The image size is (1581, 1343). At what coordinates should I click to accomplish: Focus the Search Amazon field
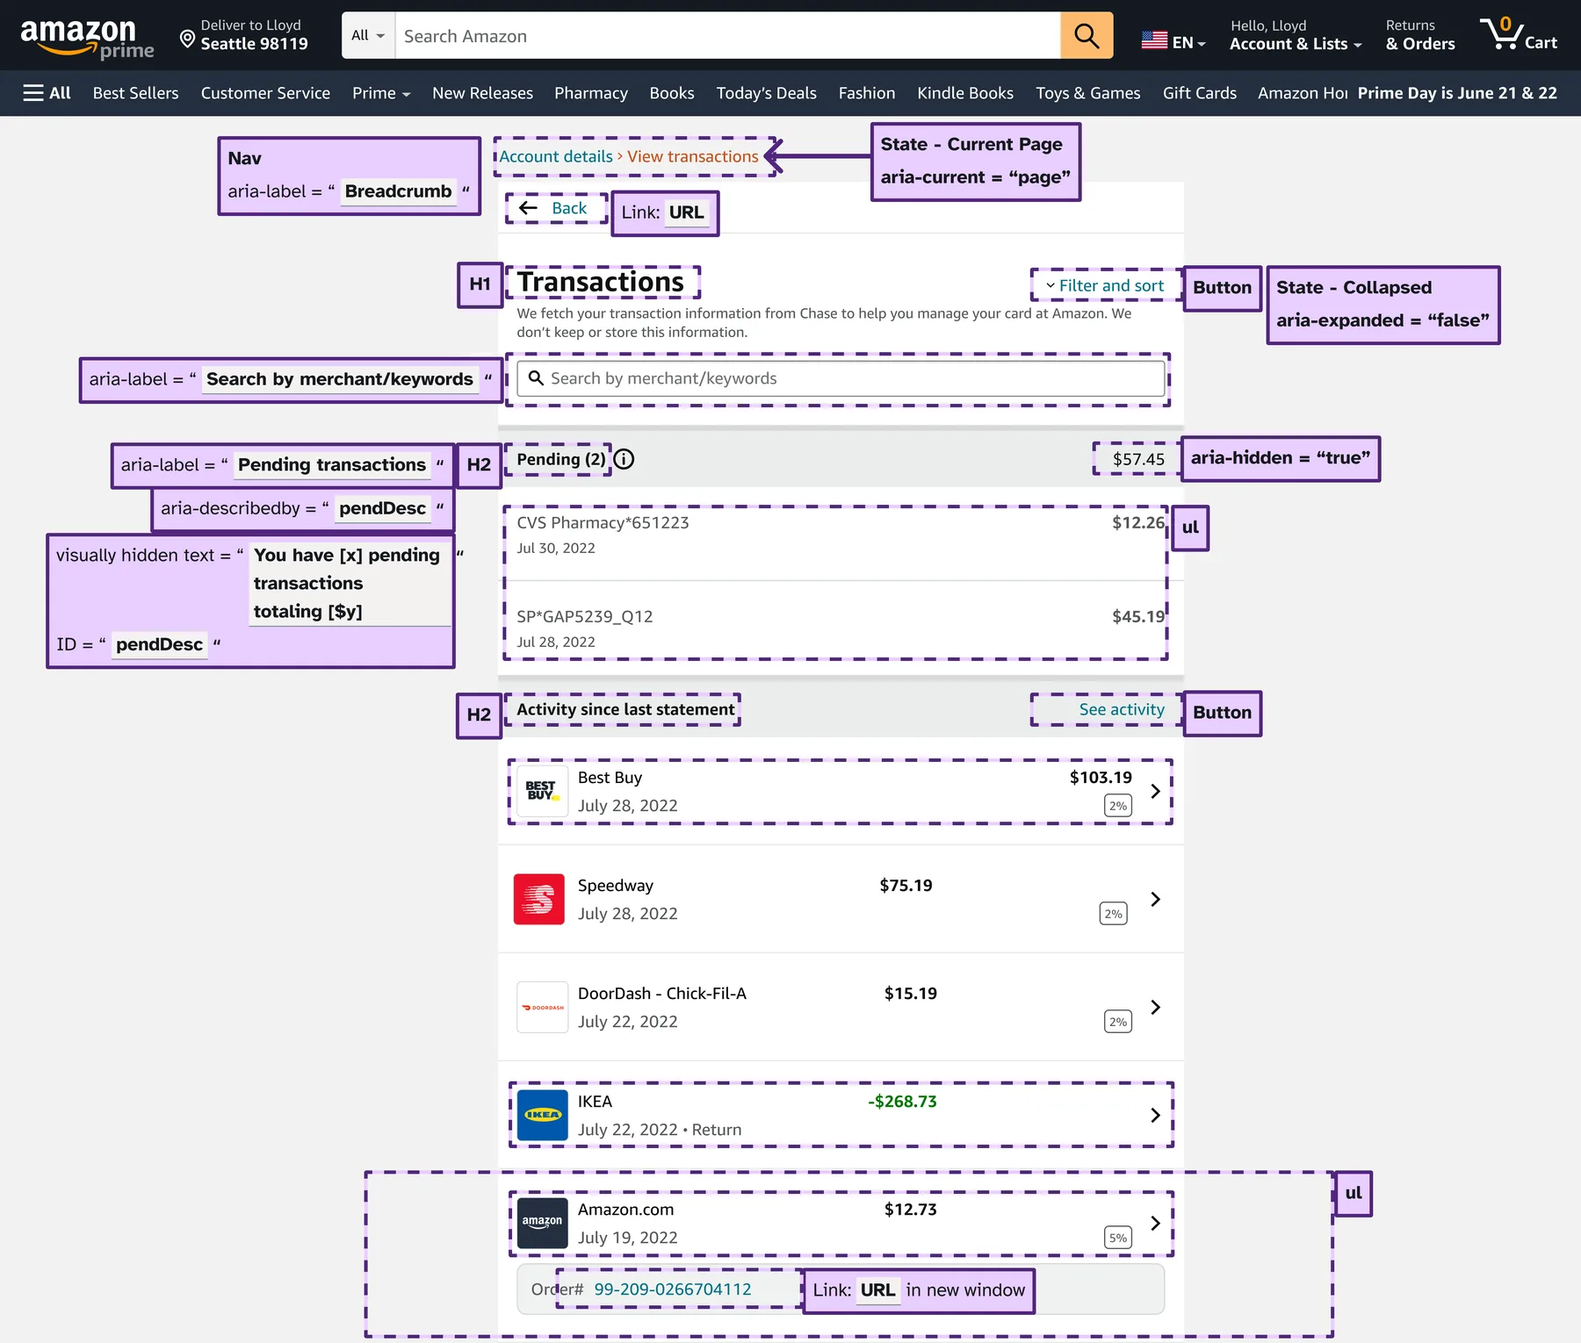[727, 36]
